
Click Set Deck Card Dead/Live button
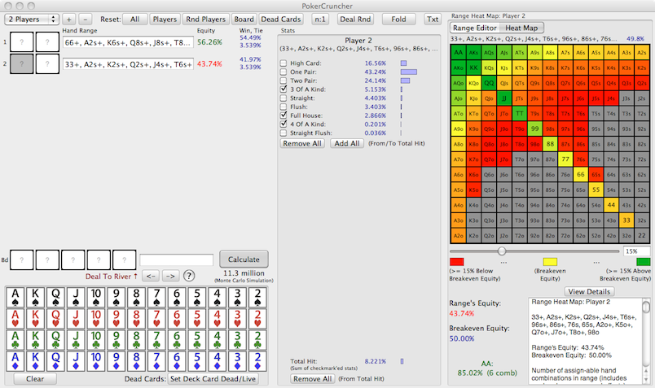[213, 379]
